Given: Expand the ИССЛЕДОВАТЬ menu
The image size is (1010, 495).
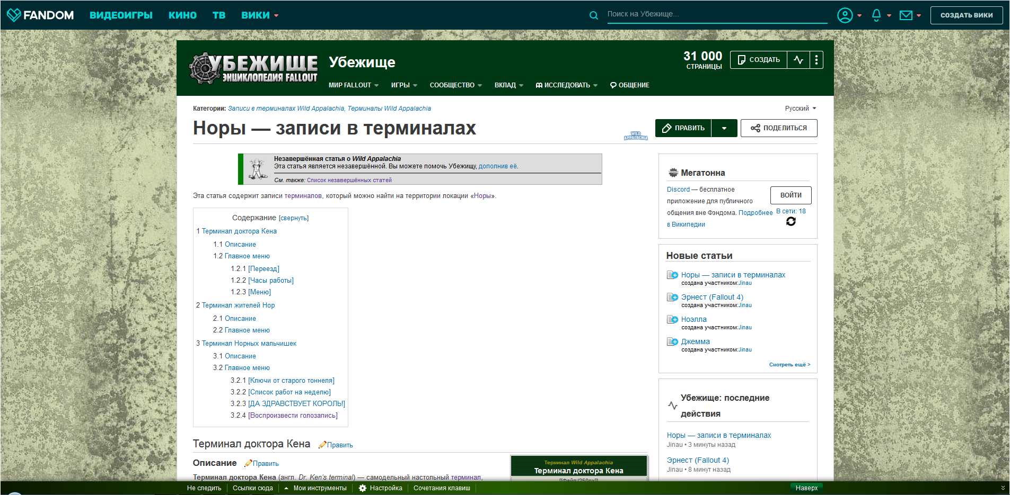Looking at the screenshot, I should coord(567,85).
